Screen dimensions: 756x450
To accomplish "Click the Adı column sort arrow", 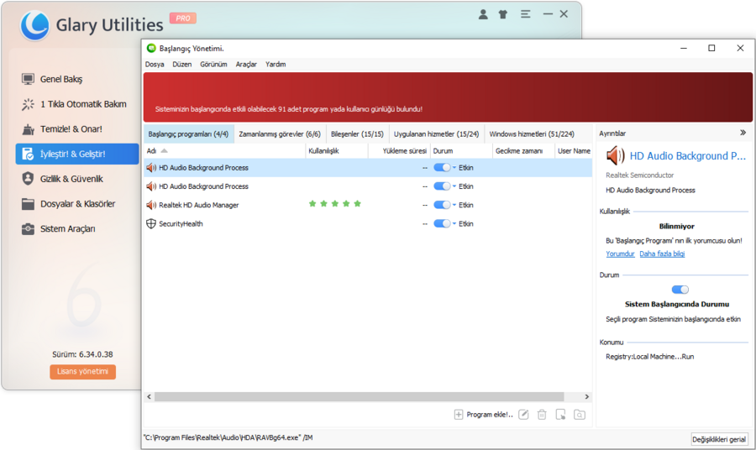I will [x=164, y=151].
